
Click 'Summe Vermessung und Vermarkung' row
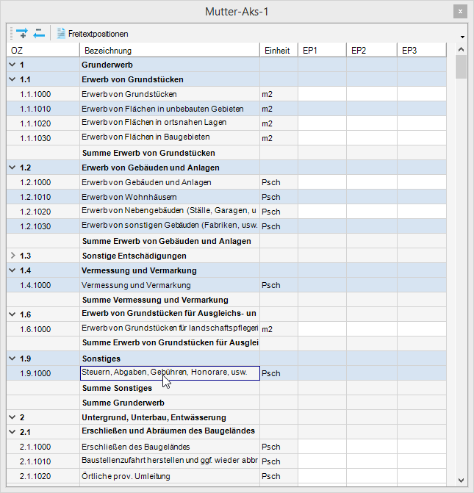[226, 300]
